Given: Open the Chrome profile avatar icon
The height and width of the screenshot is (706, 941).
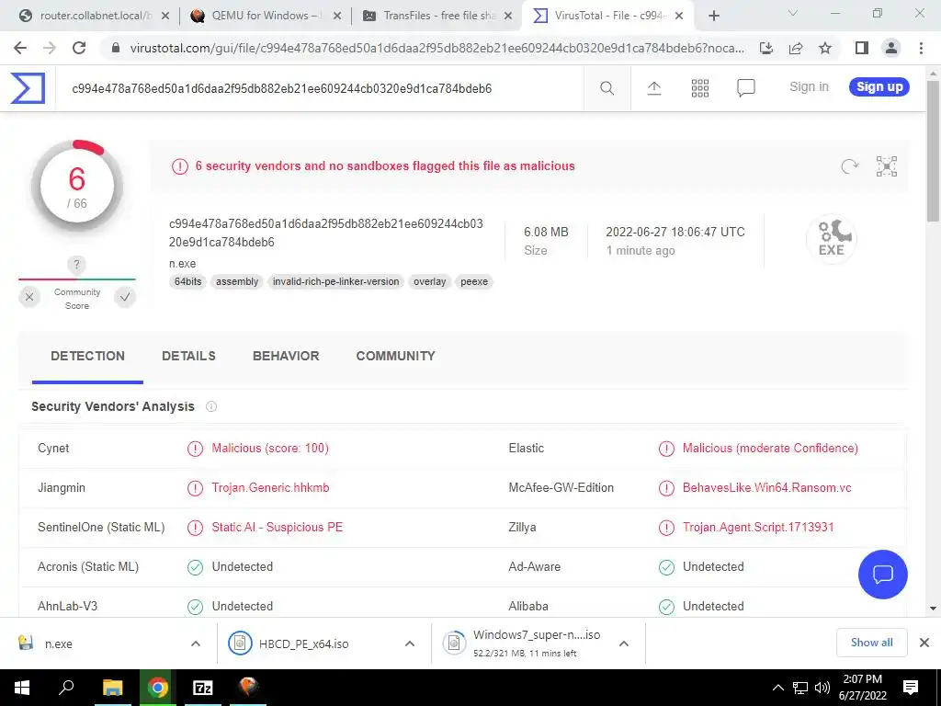Looking at the screenshot, I should (891, 48).
